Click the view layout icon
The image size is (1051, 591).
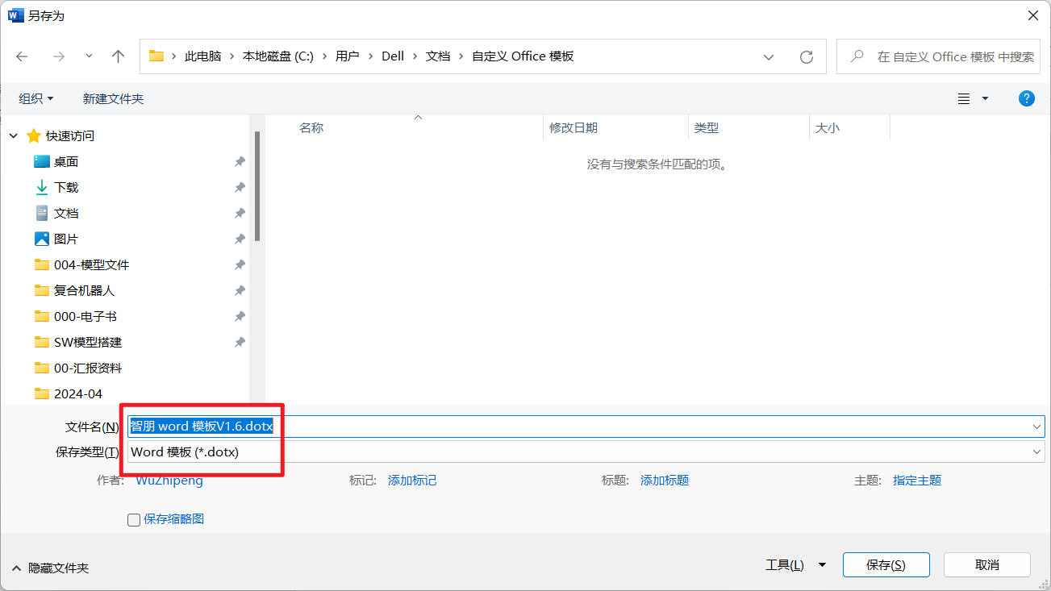(964, 98)
